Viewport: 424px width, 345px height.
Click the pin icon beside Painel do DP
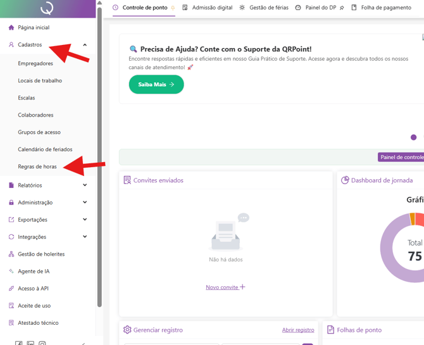[x=342, y=8]
